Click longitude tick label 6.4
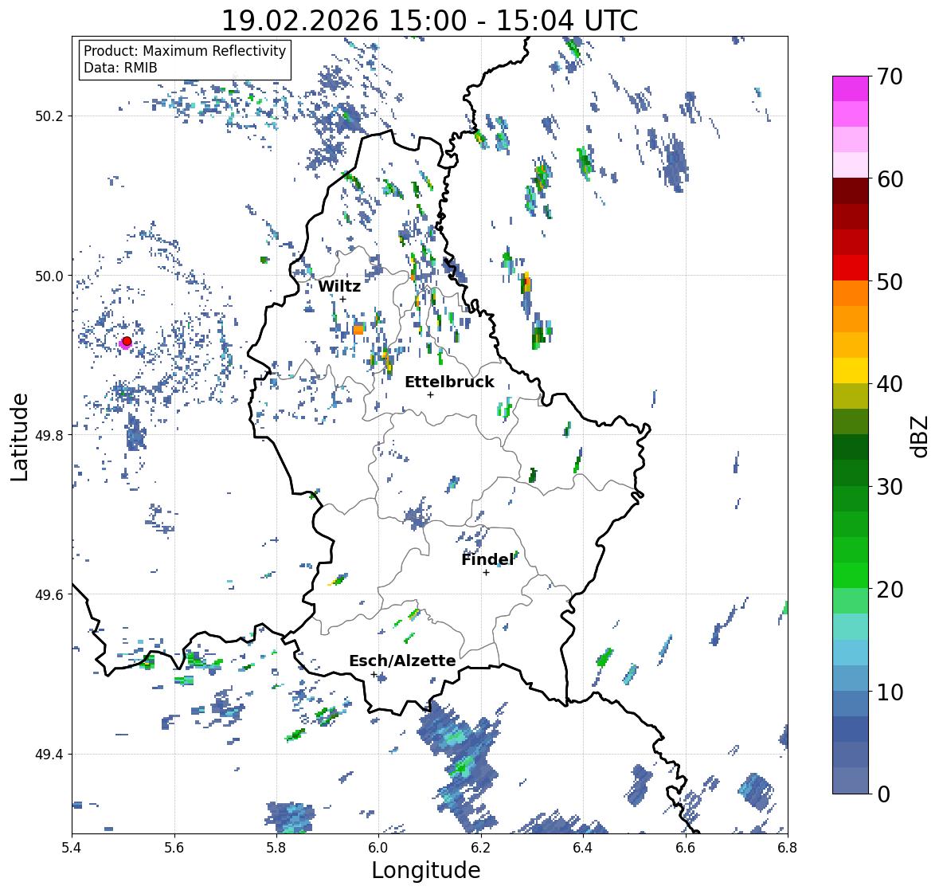 coord(583,848)
